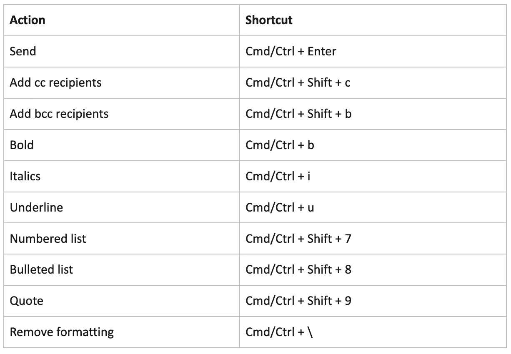Select the Bold action cell
The height and width of the screenshot is (354, 511).
point(22,145)
